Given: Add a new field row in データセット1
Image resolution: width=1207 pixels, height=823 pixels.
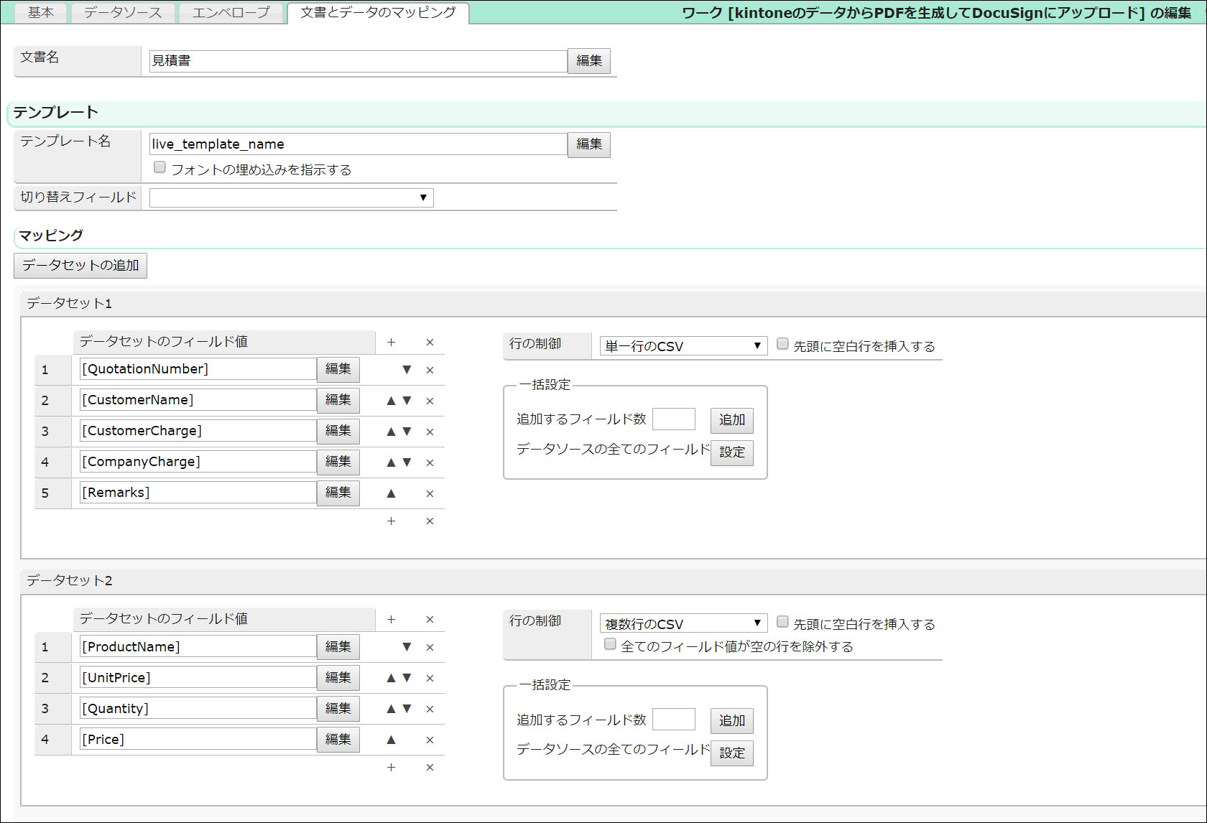Looking at the screenshot, I should click(391, 521).
